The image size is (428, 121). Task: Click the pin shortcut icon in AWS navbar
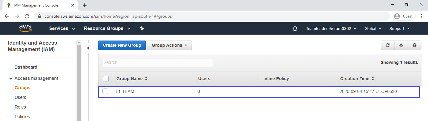(142, 28)
